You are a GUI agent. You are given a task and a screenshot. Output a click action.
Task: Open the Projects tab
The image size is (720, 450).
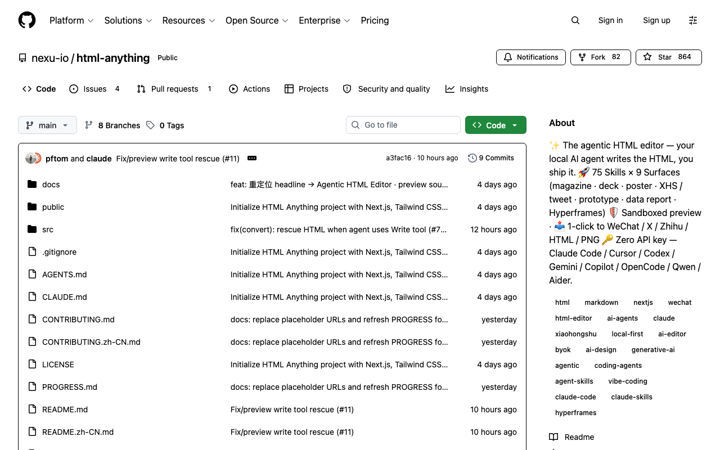tap(307, 89)
